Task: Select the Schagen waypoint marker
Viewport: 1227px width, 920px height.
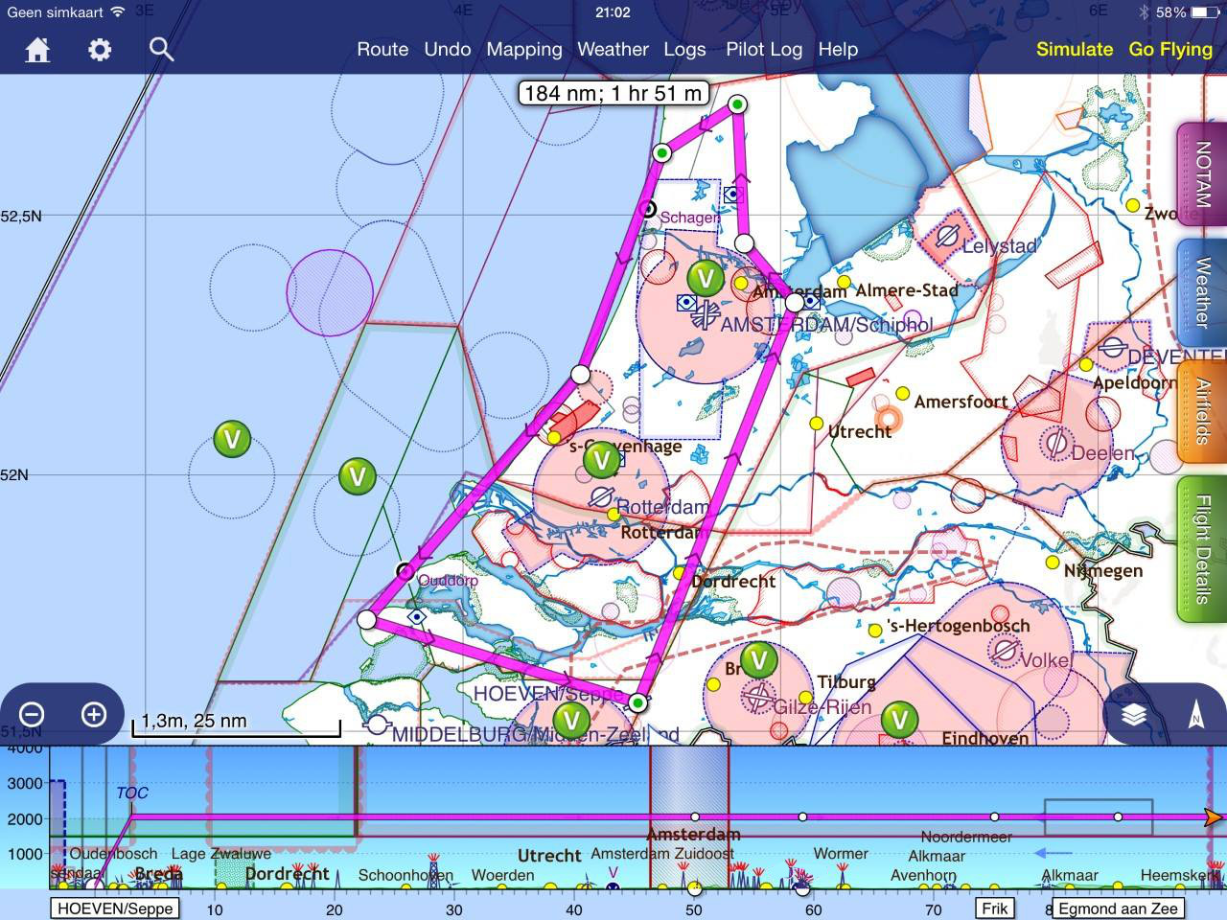Action: [x=648, y=209]
